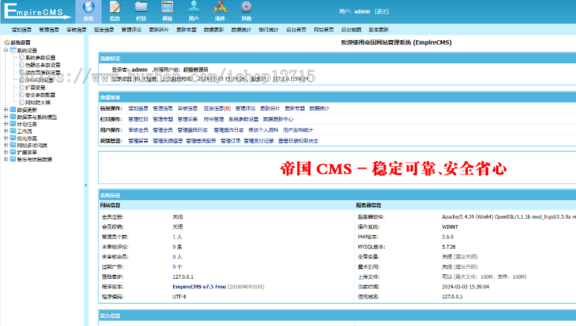Select 版本更新 in the submenu bar
Image resolution: width=576 pixels, height=326 pixels.
tap(378, 29)
